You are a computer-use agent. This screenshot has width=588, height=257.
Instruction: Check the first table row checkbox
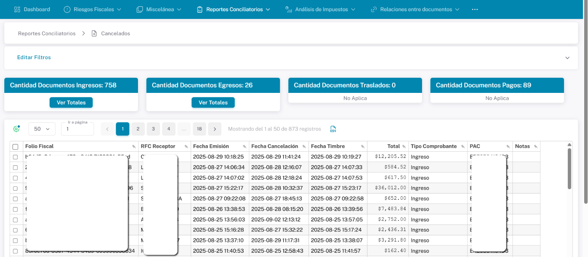coord(16,157)
